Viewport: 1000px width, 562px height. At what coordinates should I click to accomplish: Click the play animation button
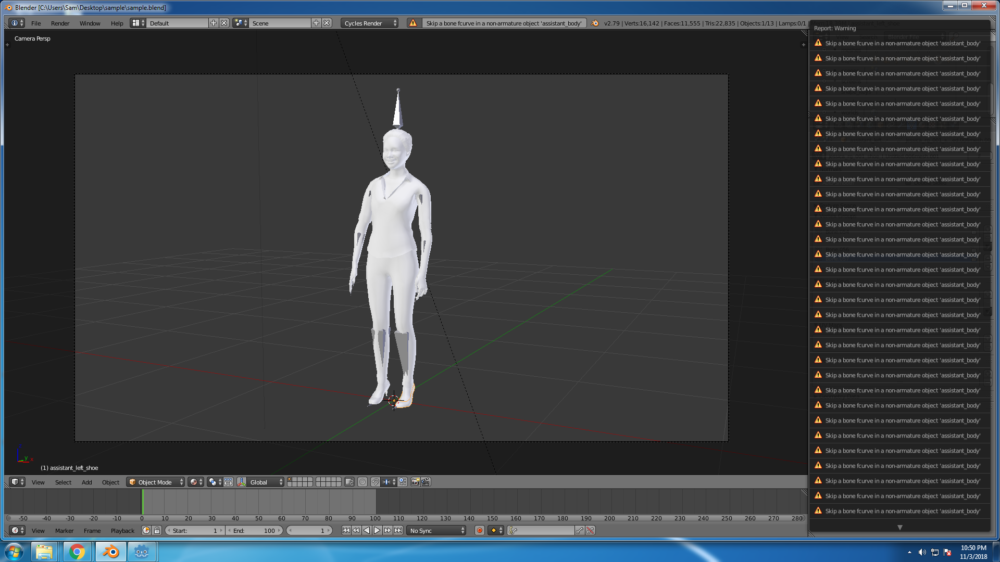[x=377, y=530]
